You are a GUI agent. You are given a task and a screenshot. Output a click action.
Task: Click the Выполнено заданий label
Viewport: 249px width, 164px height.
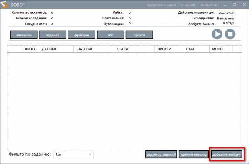(x=31, y=18)
